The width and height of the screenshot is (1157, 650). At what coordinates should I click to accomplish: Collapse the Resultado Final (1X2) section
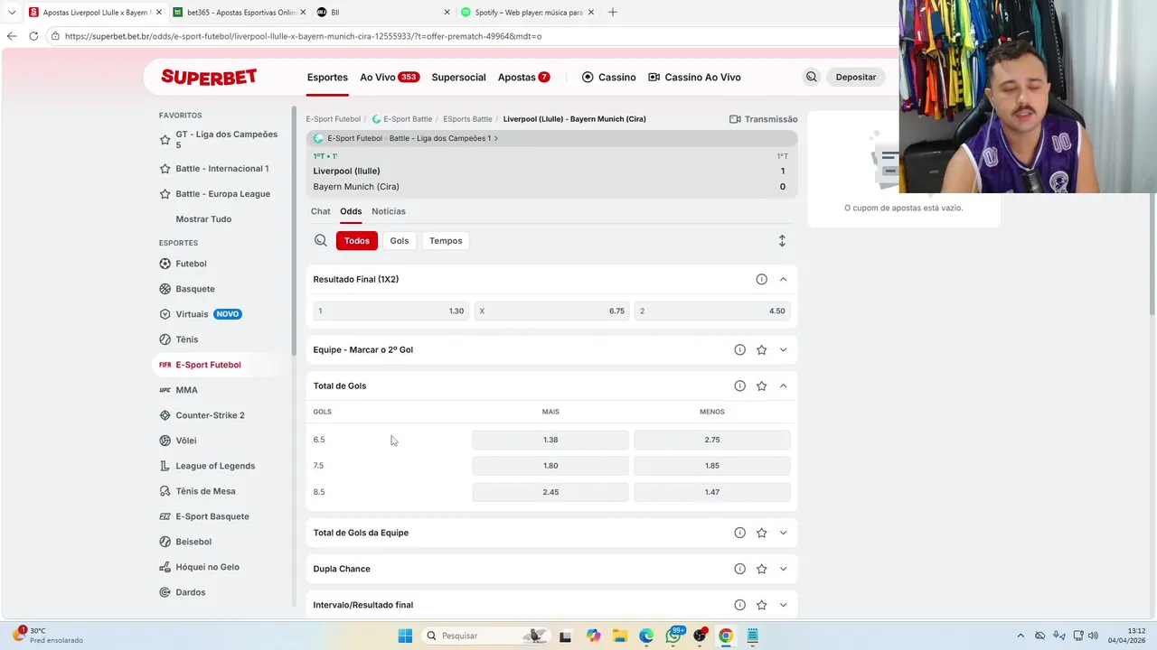point(783,279)
